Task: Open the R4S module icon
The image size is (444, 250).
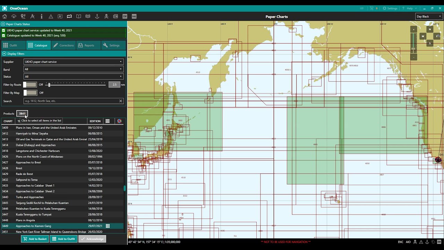Action: click(134, 16)
